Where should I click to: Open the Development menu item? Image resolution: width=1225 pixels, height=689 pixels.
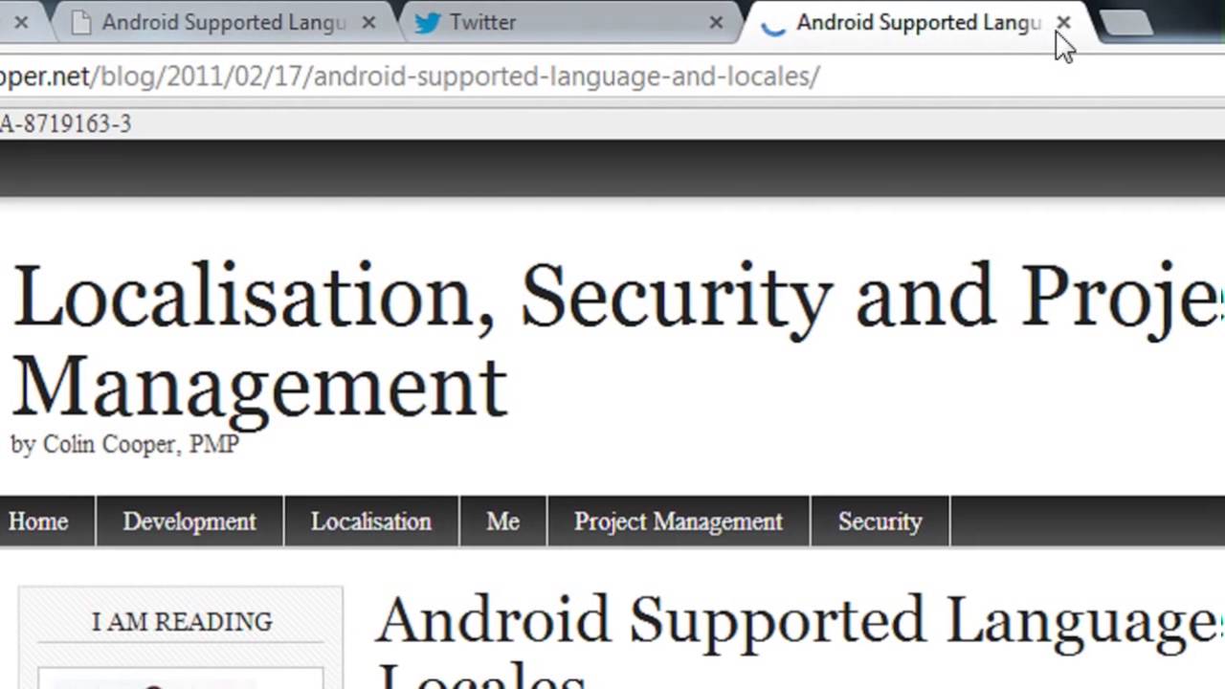click(x=189, y=522)
